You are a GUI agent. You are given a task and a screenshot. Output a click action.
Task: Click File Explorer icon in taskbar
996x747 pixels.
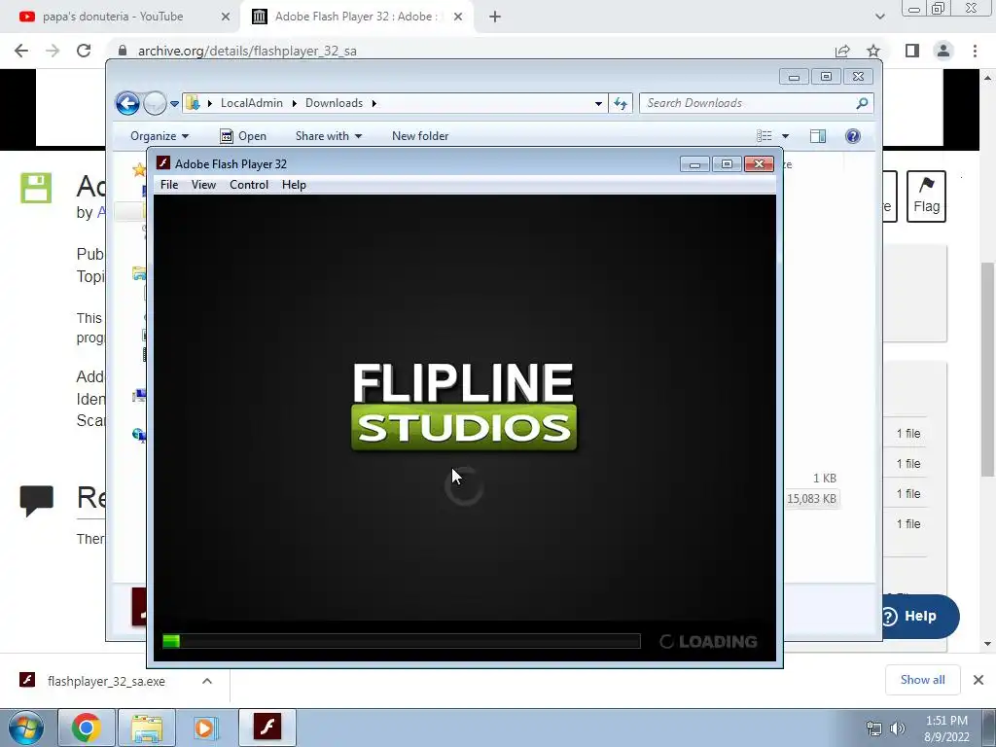tap(147, 728)
